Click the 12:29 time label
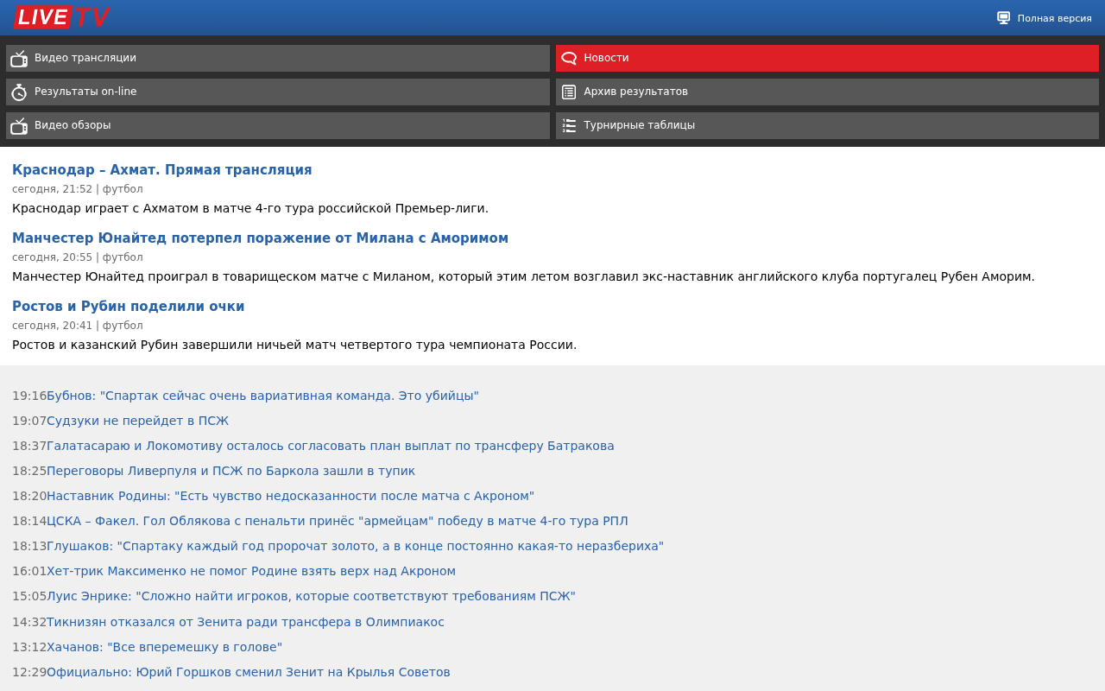 tap(29, 672)
